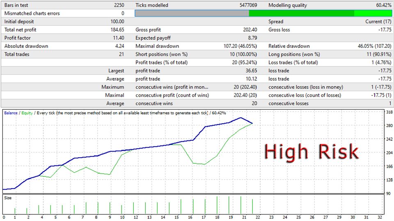Click consecutive losses value 1 (-17.75)
This screenshot has width=394, height=221.
pos(381,87)
